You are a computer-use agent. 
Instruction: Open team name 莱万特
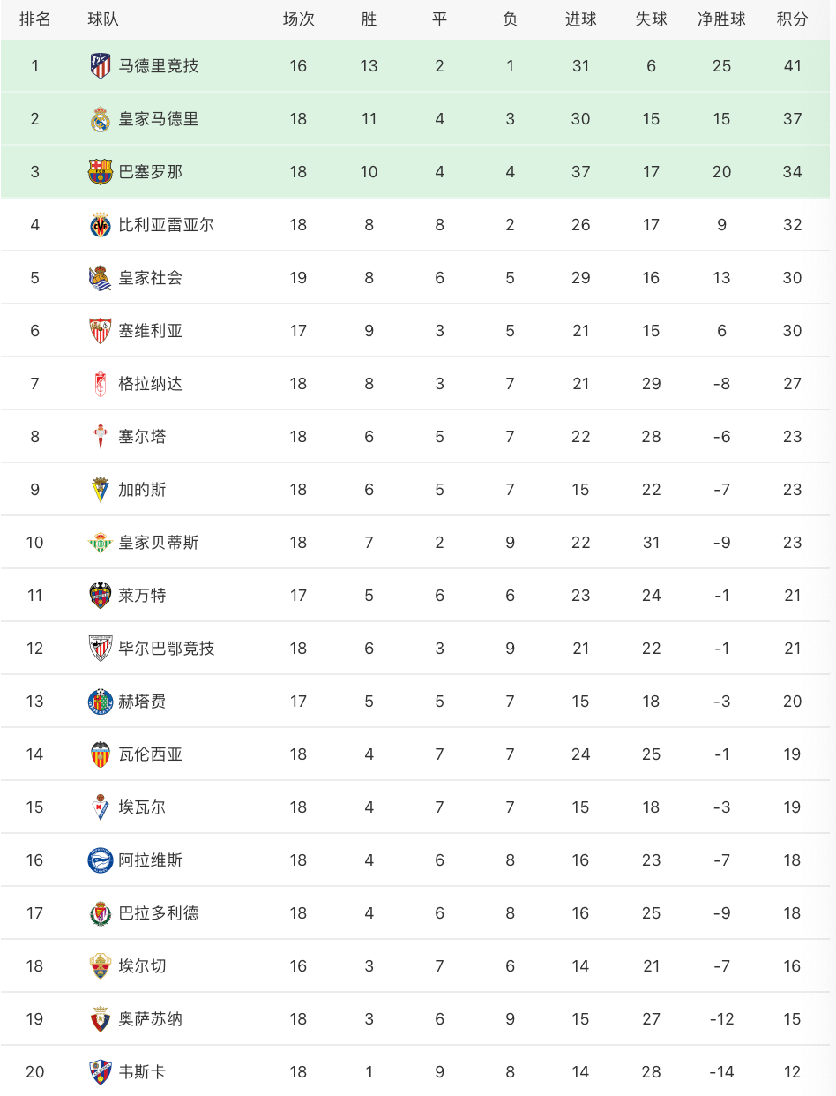click(x=142, y=596)
